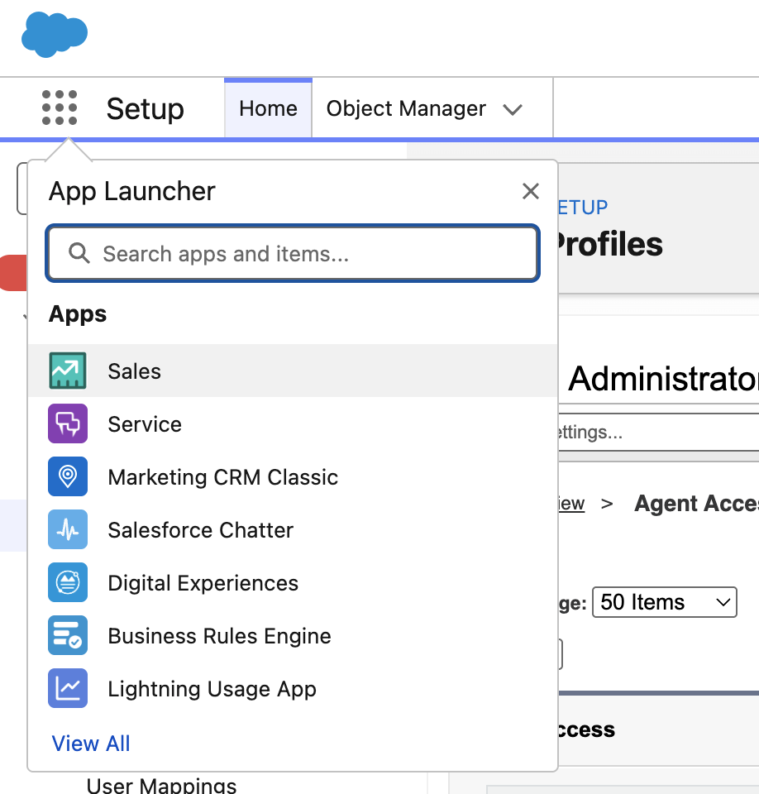
Task: Expand the Object Manager dropdown chevron
Action: 513,109
